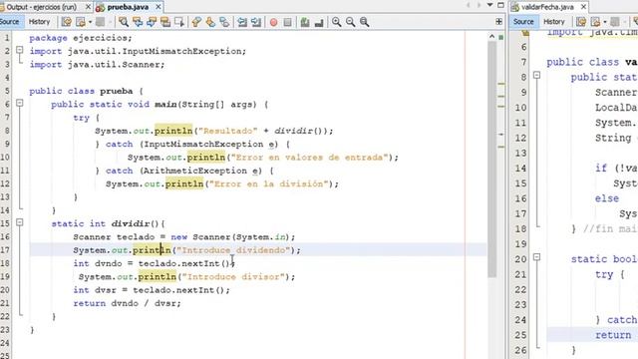The height and width of the screenshot is (359, 638).
Task: Open History view of validarFecha.java
Action: pos(554,22)
